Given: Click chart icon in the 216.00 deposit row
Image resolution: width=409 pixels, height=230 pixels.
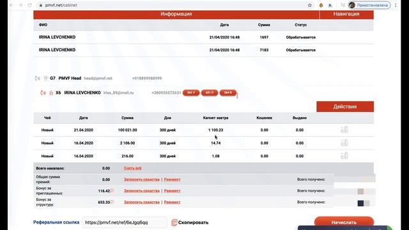Looking at the screenshot, I should coord(344,156).
